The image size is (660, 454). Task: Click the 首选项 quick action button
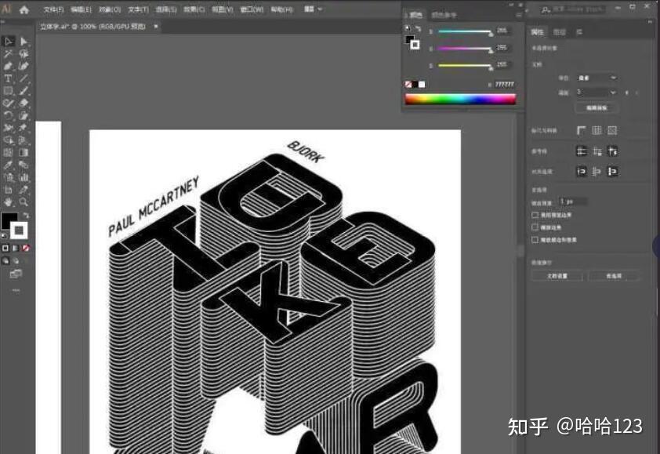[x=614, y=276]
